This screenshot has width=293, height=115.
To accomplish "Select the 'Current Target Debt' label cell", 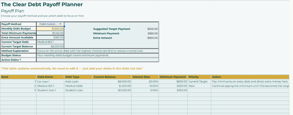I will (x=18, y=42).
